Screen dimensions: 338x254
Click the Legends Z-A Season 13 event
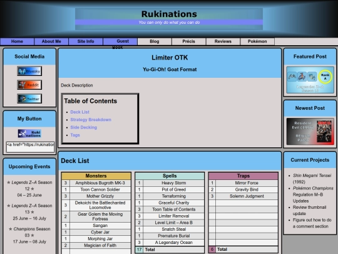29,212
